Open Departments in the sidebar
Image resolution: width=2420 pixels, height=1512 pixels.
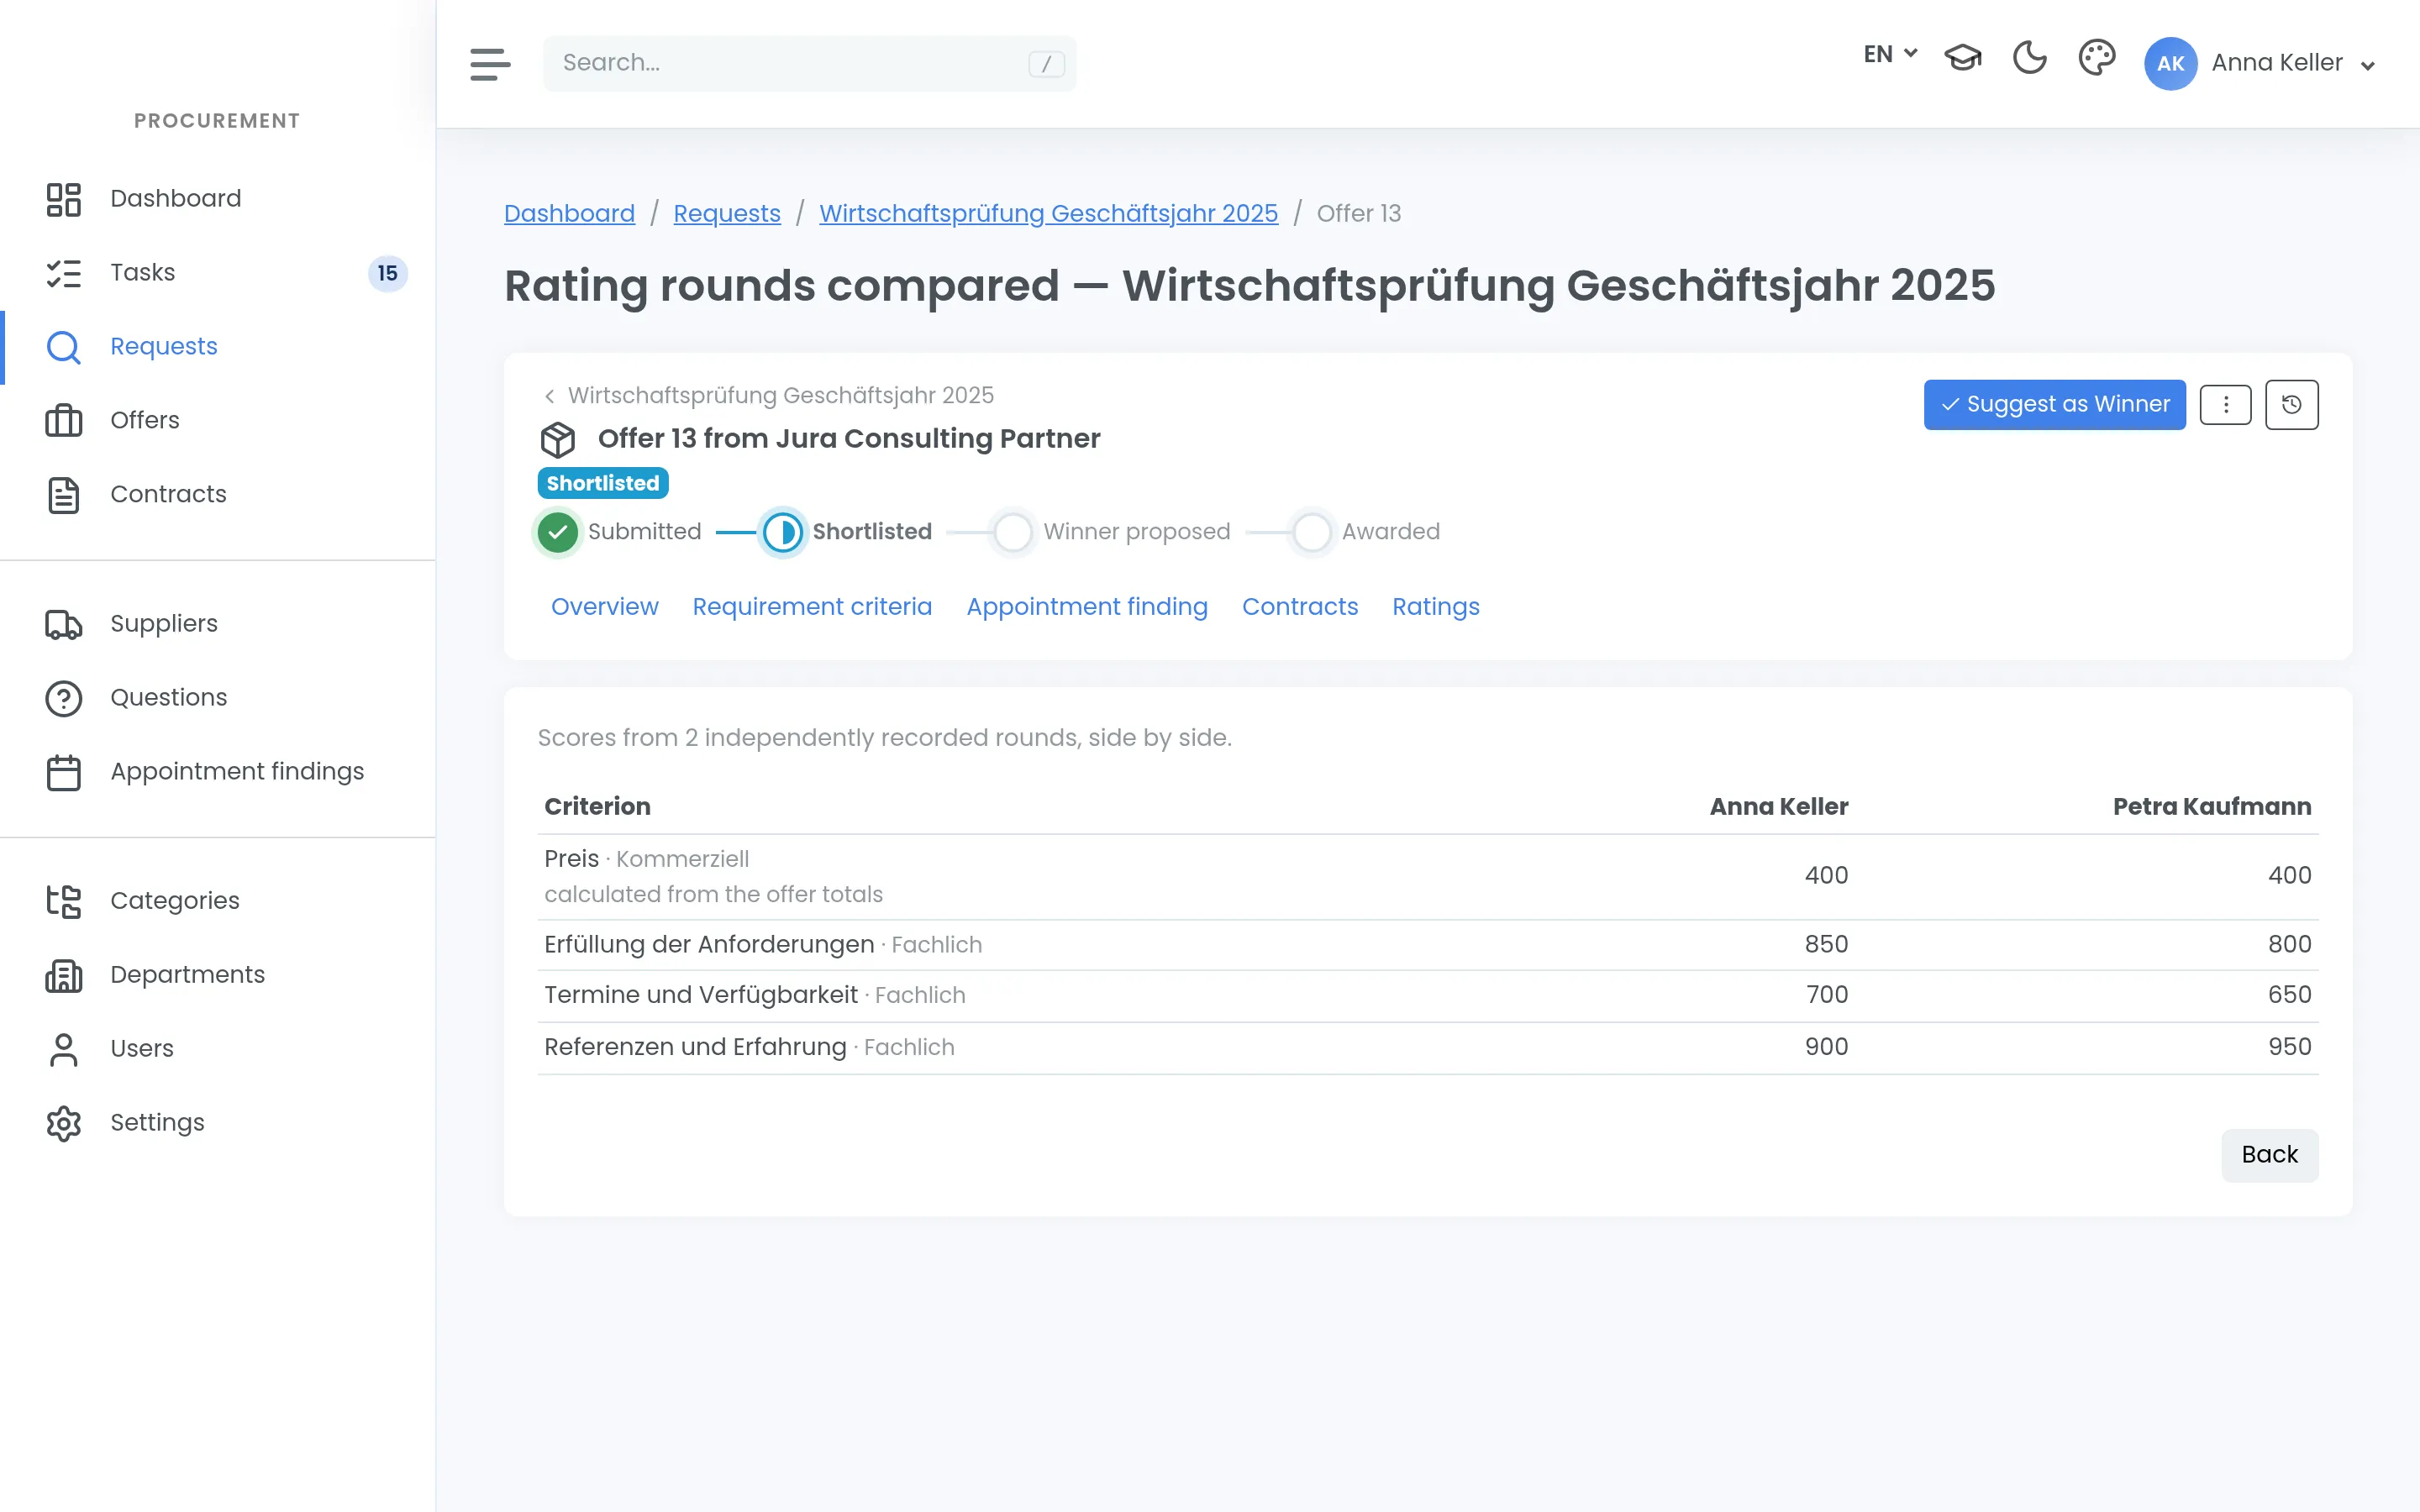pos(217,974)
